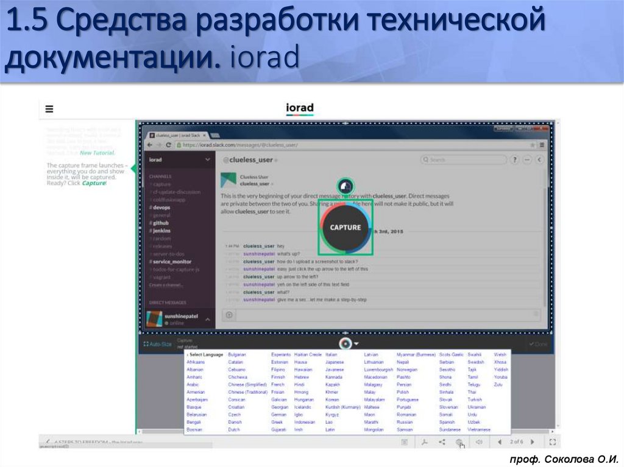
Task: Click the bookmark star in the address bar
Action: point(533,146)
